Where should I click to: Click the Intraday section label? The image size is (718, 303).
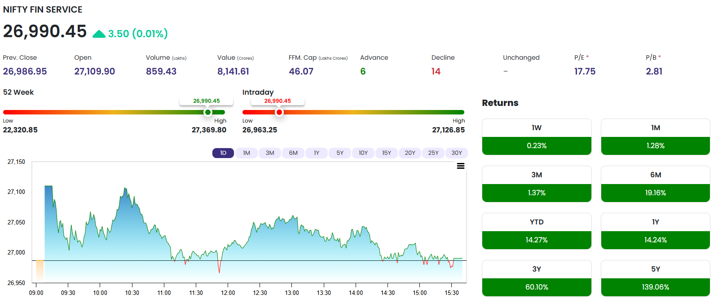point(258,92)
